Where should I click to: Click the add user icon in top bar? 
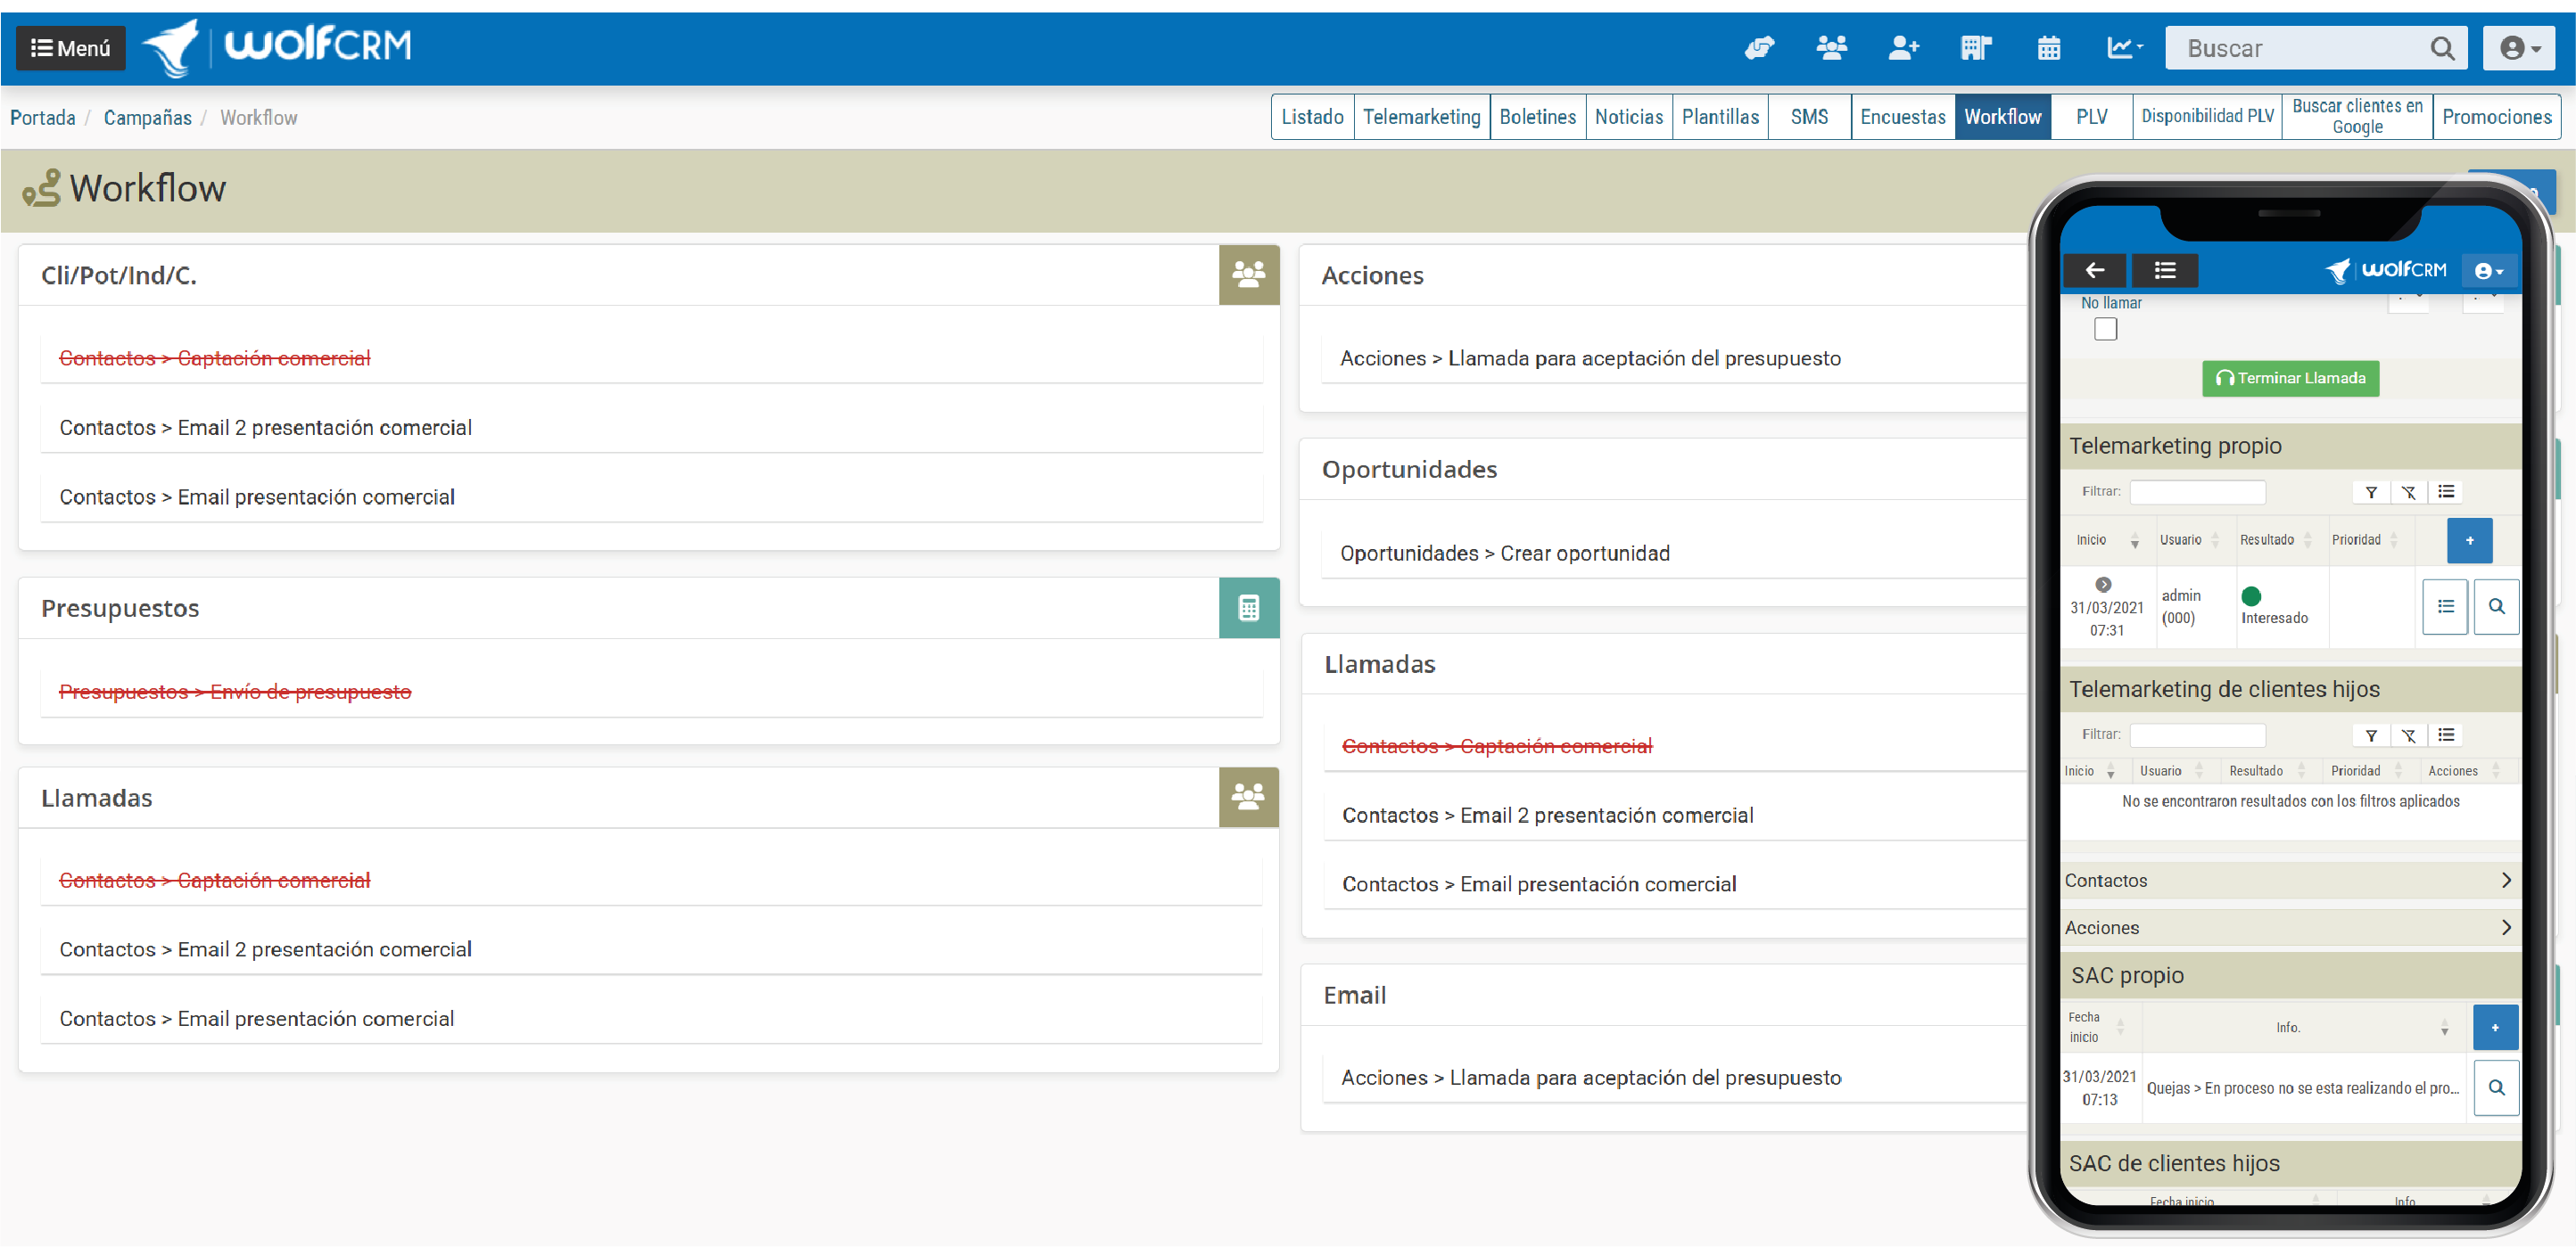1903,48
